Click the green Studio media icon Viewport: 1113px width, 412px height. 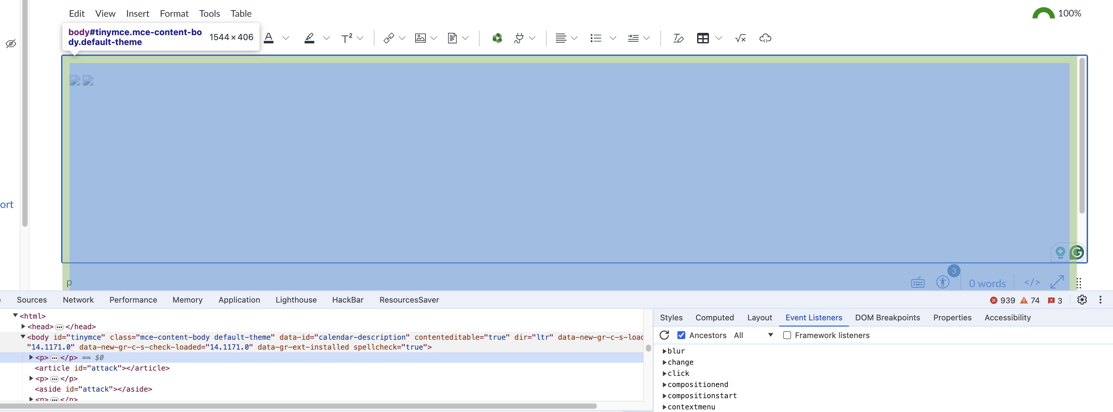click(x=497, y=38)
